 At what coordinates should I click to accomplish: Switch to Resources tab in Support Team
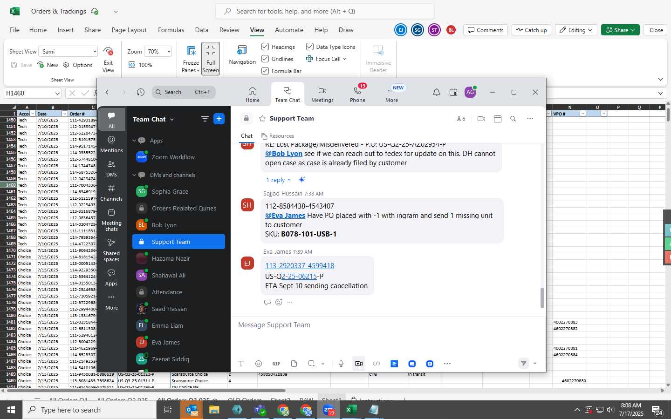tap(278, 136)
